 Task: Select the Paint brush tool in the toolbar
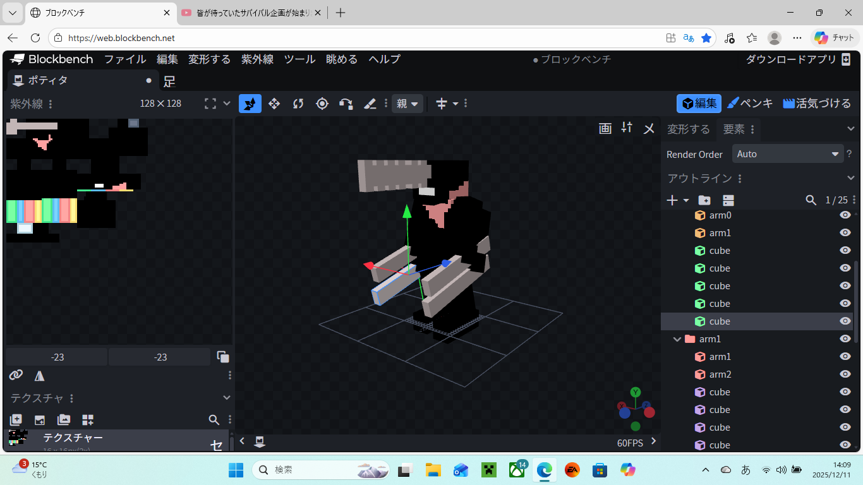coord(370,103)
